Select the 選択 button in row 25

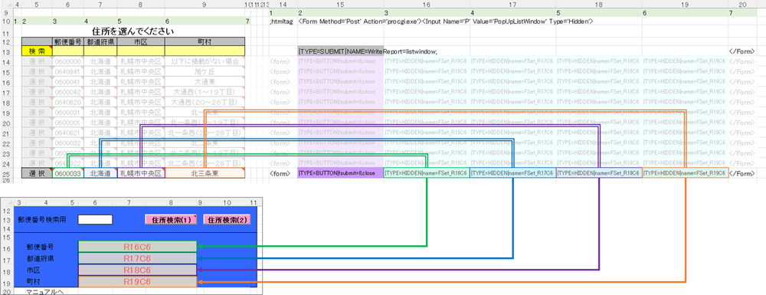37,173
